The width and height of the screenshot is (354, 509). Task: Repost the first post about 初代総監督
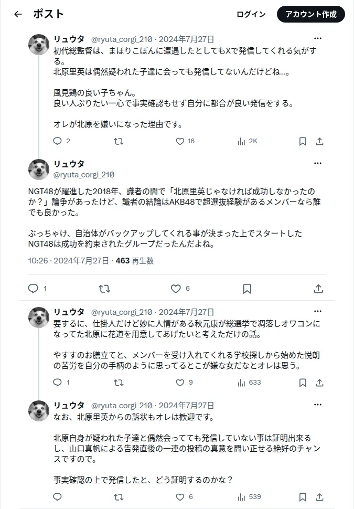pyautogui.click(x=119, y=141)
